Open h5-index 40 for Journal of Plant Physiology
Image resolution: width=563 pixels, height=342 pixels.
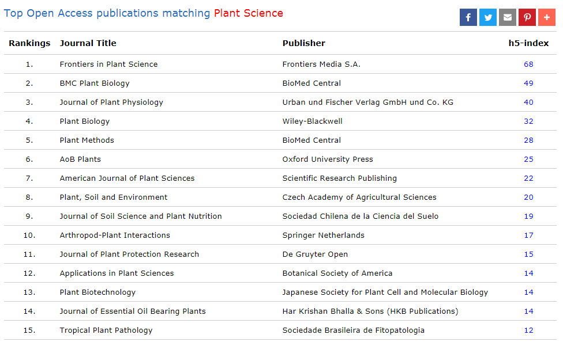tap(528, 102)
